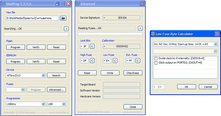The image size is (221, 116).
Task: Click the E4 result field in calculator
Action: click(x=159, y=87)
